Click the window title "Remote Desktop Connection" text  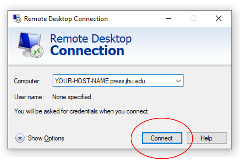(x=66, y=19)
